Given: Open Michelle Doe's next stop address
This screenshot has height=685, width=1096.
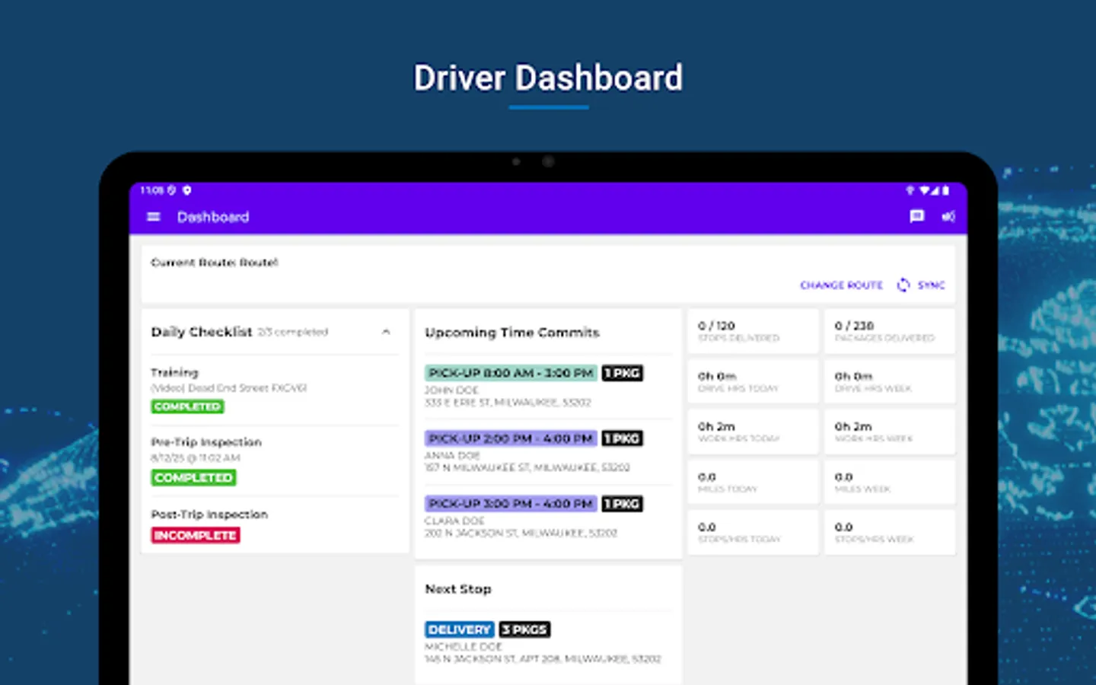Looking at the screenshot, I should coord(543,658).
